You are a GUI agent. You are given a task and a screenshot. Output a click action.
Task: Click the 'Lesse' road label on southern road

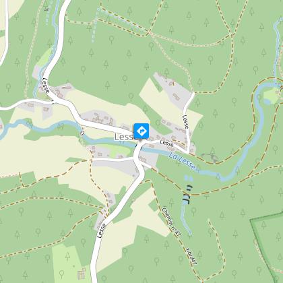tap(101, 230)
